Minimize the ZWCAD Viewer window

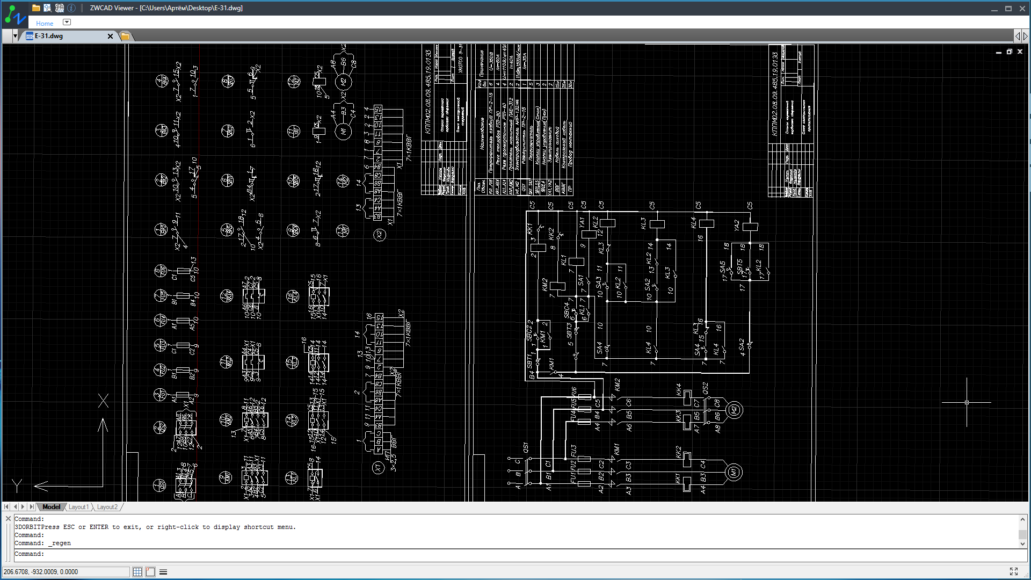[x=994, y=9]
